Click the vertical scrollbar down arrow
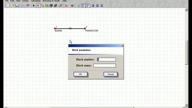The height and width of the screenshot is (108, 192). (x=186, y=105)
